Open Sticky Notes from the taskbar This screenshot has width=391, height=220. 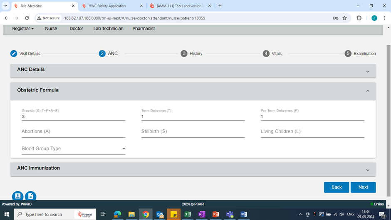tap(173, 214)
